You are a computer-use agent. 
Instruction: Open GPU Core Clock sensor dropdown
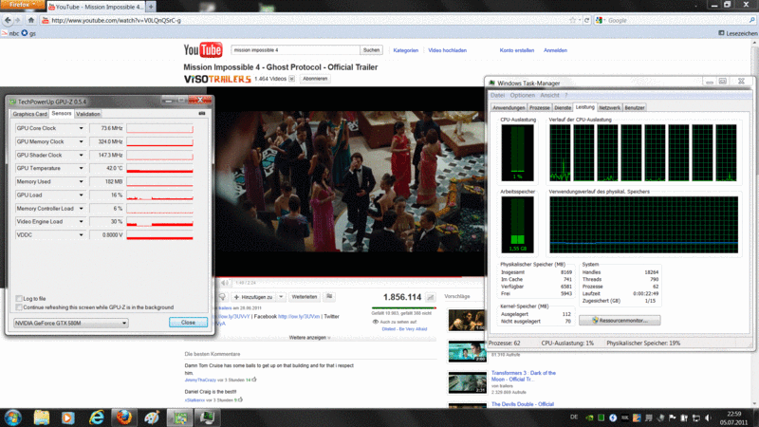click(81, 128)
